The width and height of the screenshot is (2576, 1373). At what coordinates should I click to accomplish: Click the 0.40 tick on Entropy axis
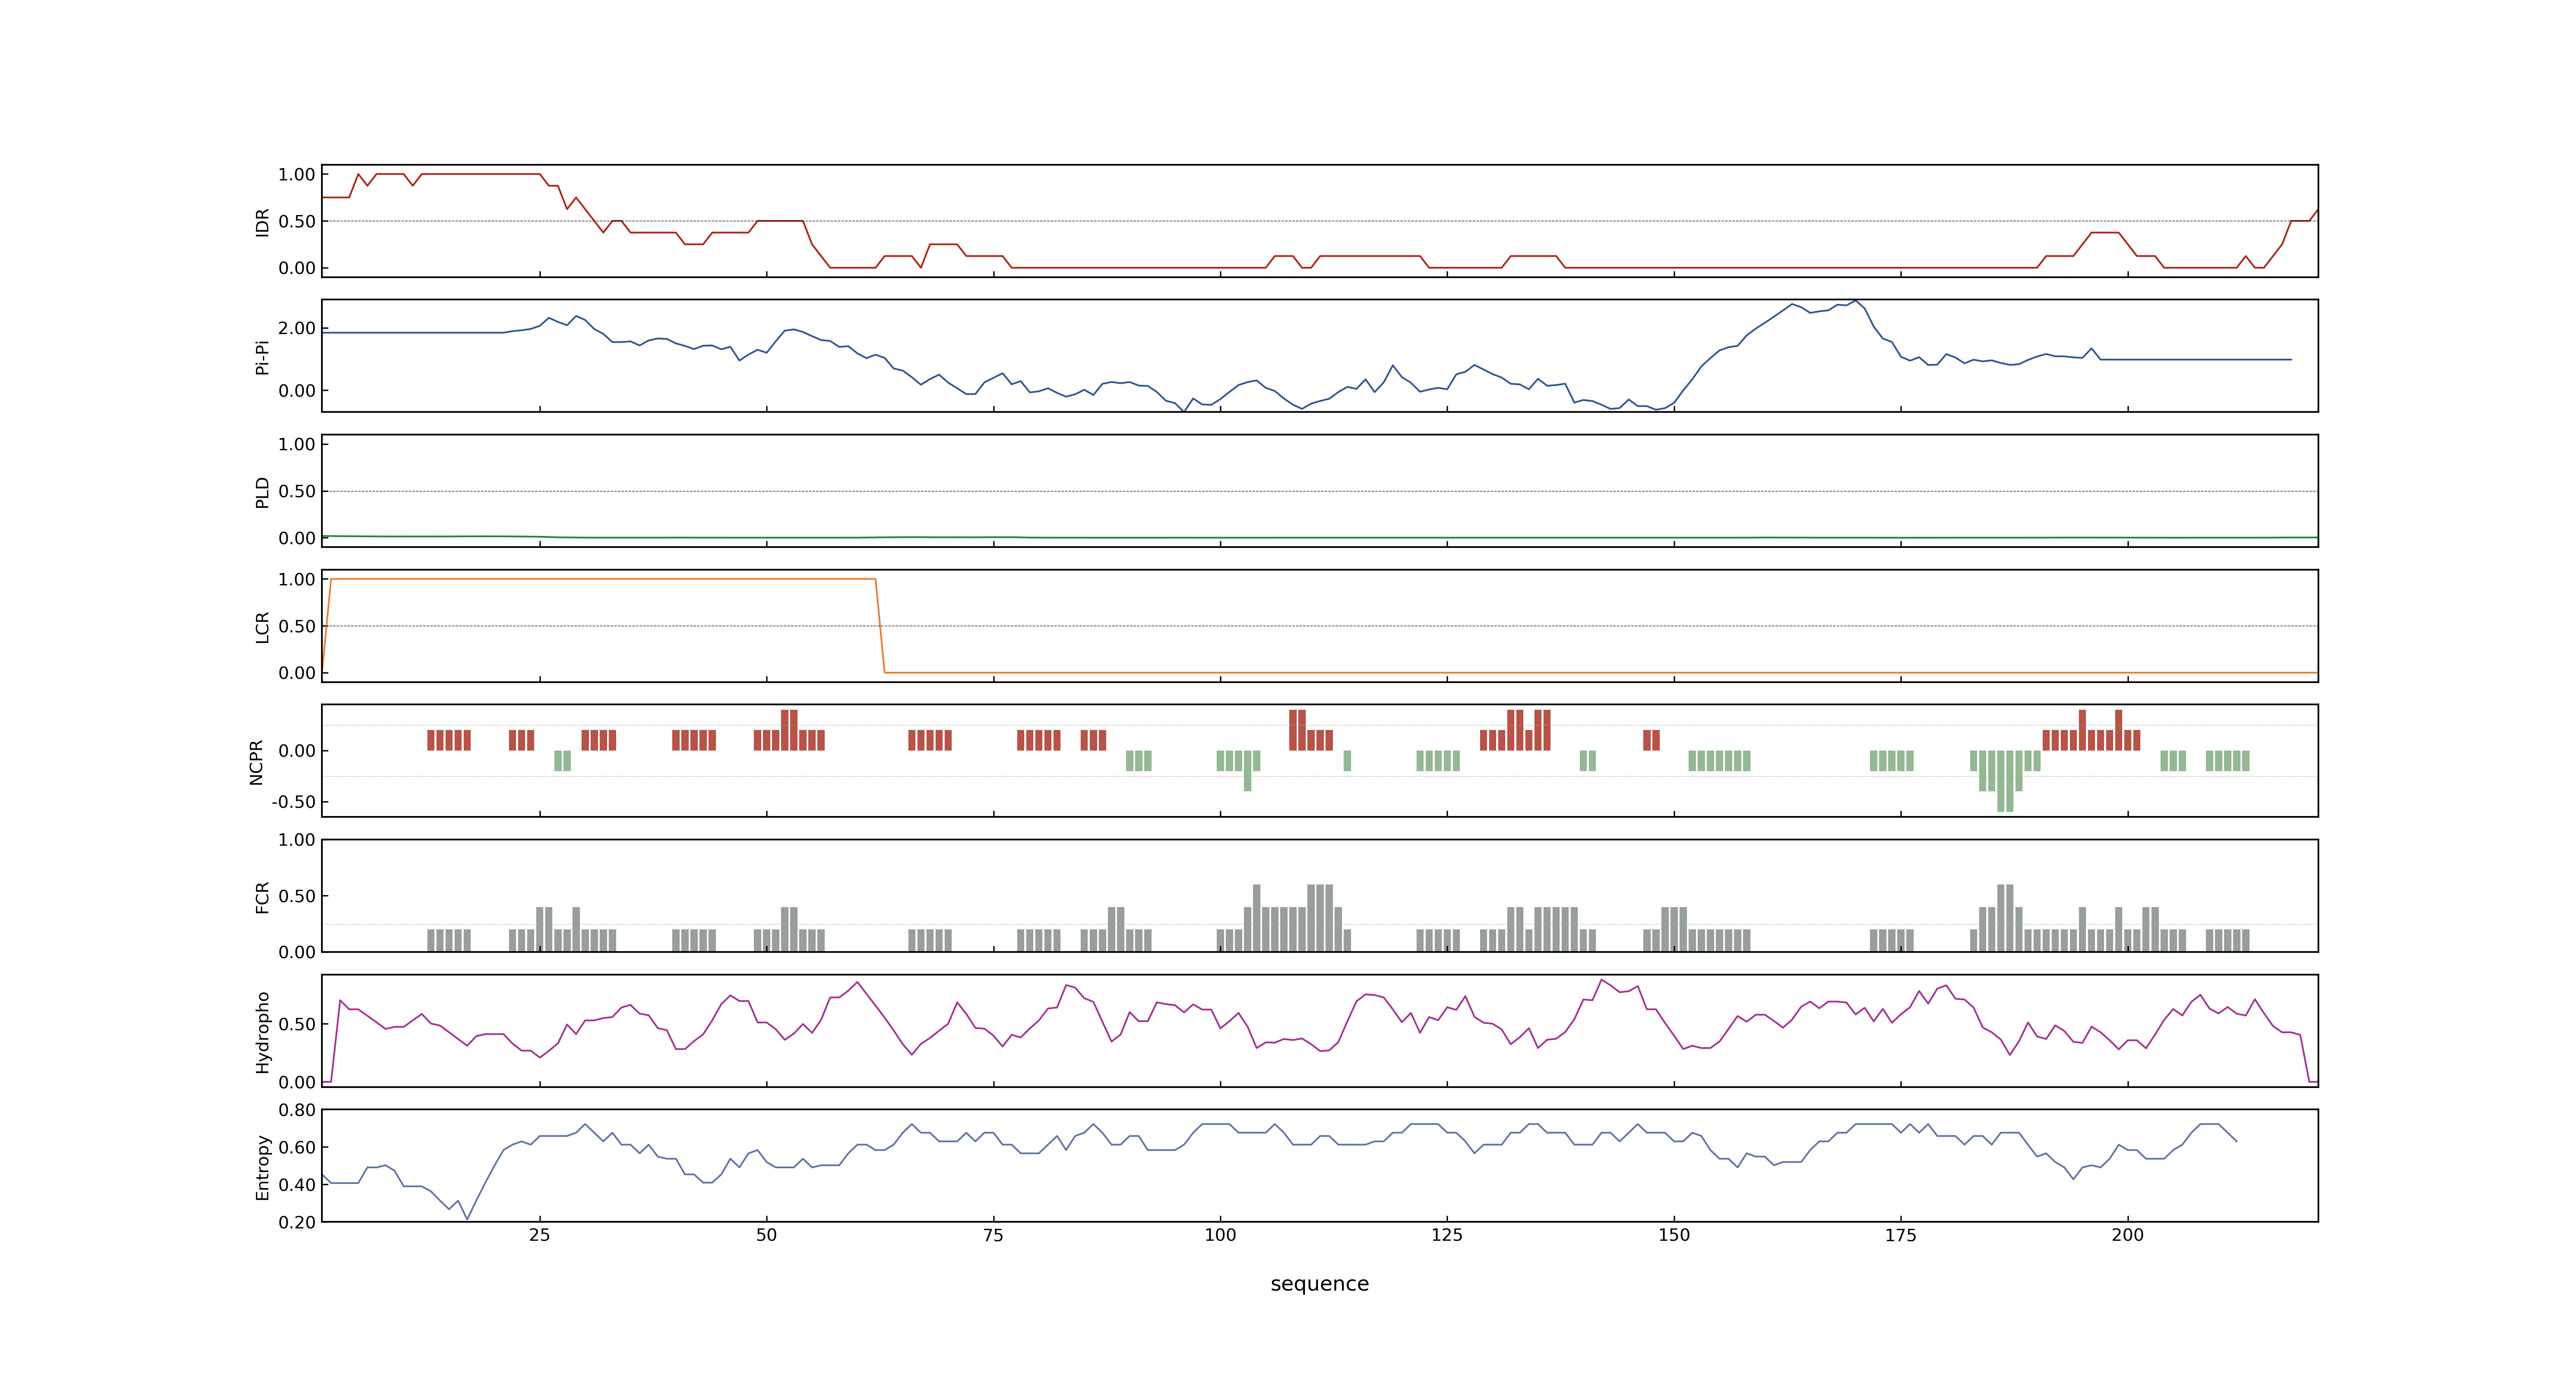click(x=297, y=1184)
